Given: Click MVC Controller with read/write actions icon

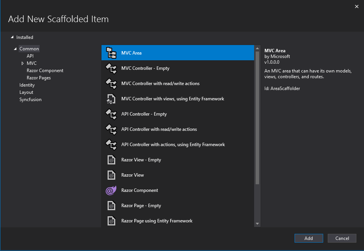Looking at the screenshot, I should click(x=111, y=84).
